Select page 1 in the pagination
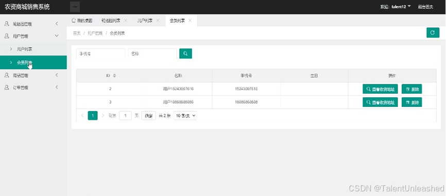Image resolution: width=446 pixels, height=196 pixels. (x=93, y=116)
